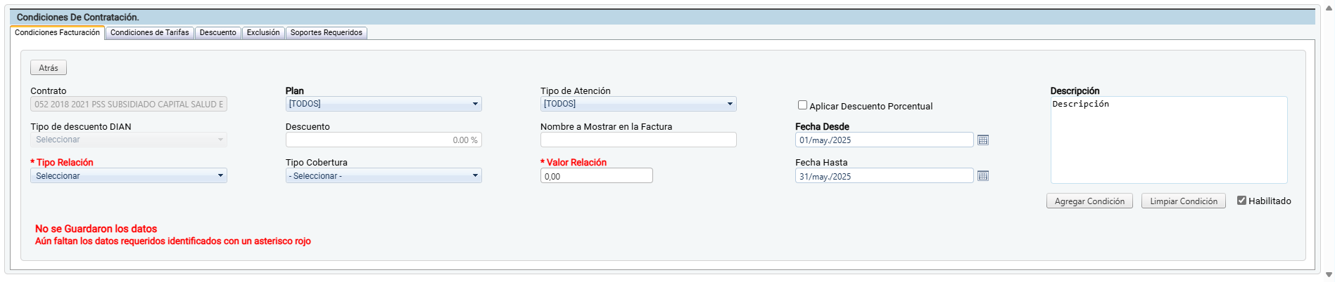The height and width of the screenshot is (282, 1335).
Task: Open the Fecha Hasta calendar picker
Action: click(983, 176)
